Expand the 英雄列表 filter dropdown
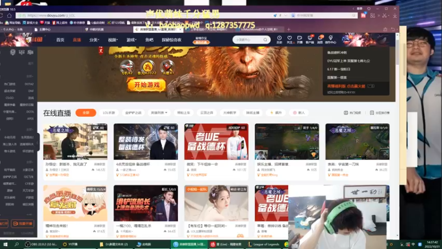 tap(159, 113)
